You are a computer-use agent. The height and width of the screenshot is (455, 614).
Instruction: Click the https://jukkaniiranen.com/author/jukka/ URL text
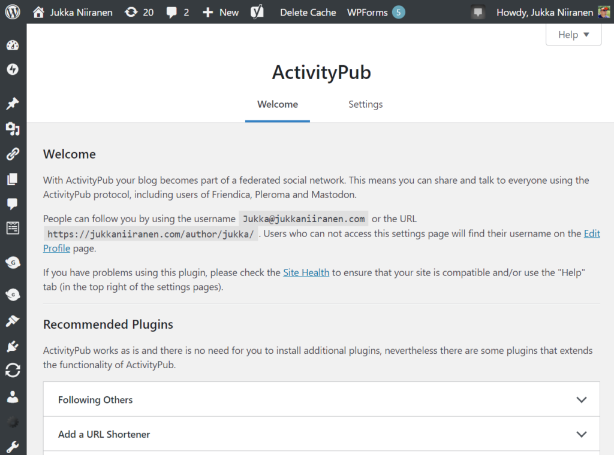tap(151, 234)
